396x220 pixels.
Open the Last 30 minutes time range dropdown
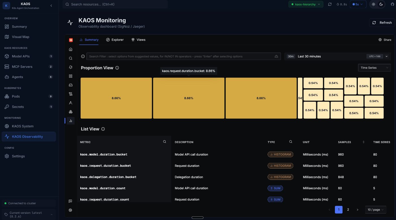pos(309,56)
